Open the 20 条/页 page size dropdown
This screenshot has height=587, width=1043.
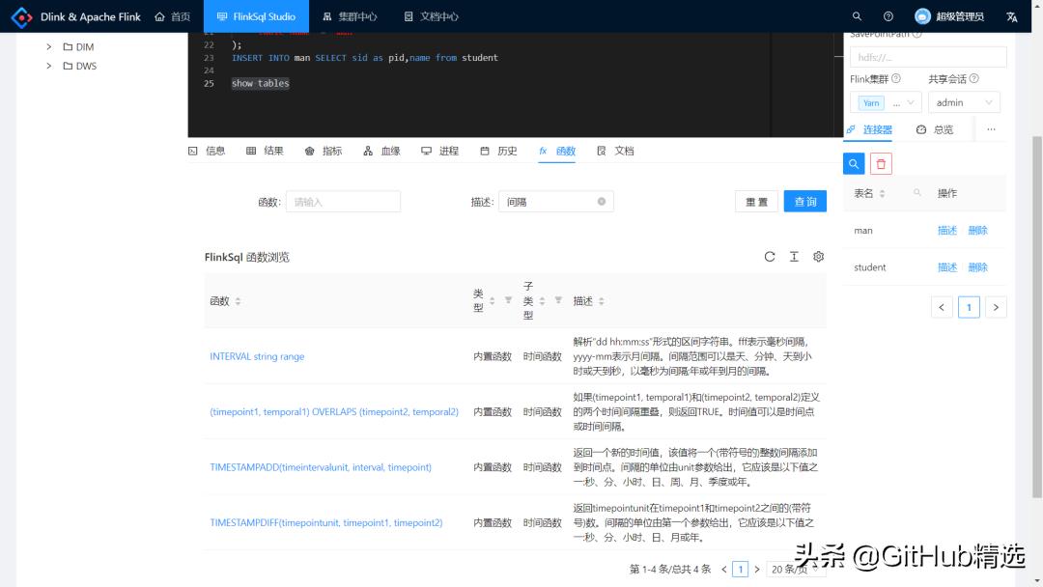[x=795, y=569]
